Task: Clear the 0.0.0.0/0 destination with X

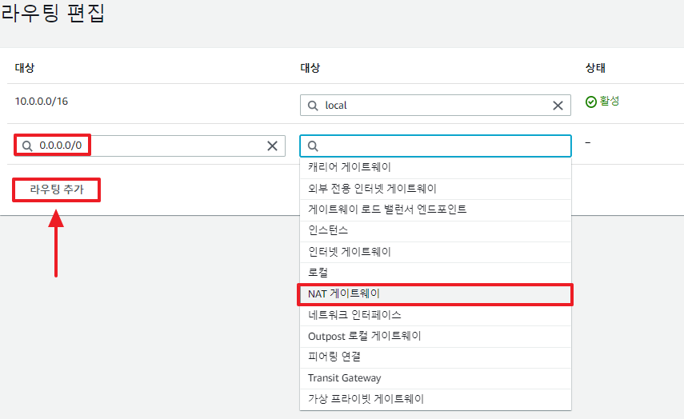Action: click(x=272, y=146)
